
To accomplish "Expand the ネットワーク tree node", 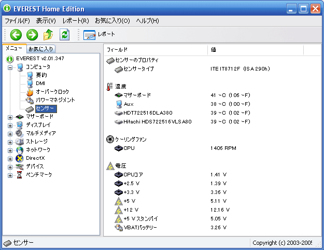I will click(10, 150).
